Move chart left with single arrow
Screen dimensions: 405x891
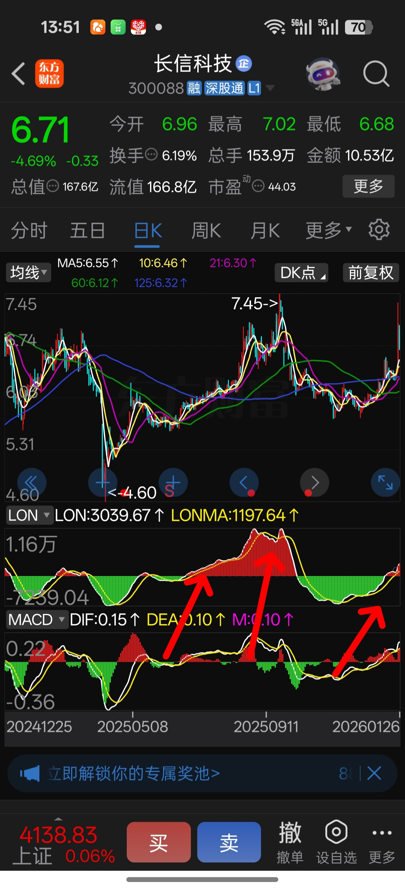click(244, 482)
